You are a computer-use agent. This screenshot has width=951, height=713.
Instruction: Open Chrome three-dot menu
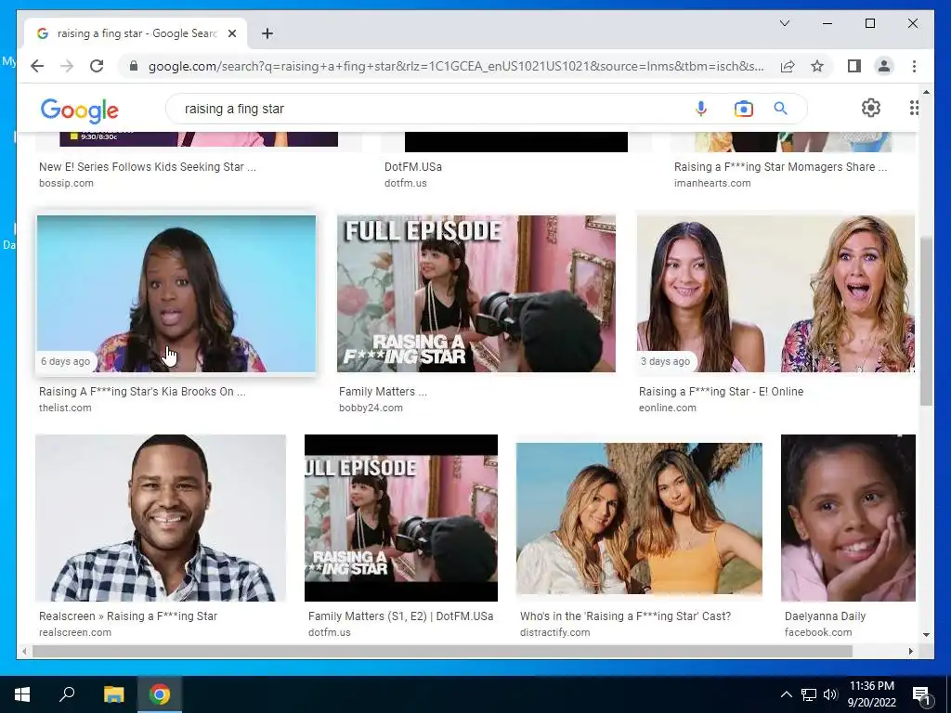[914, 66]
